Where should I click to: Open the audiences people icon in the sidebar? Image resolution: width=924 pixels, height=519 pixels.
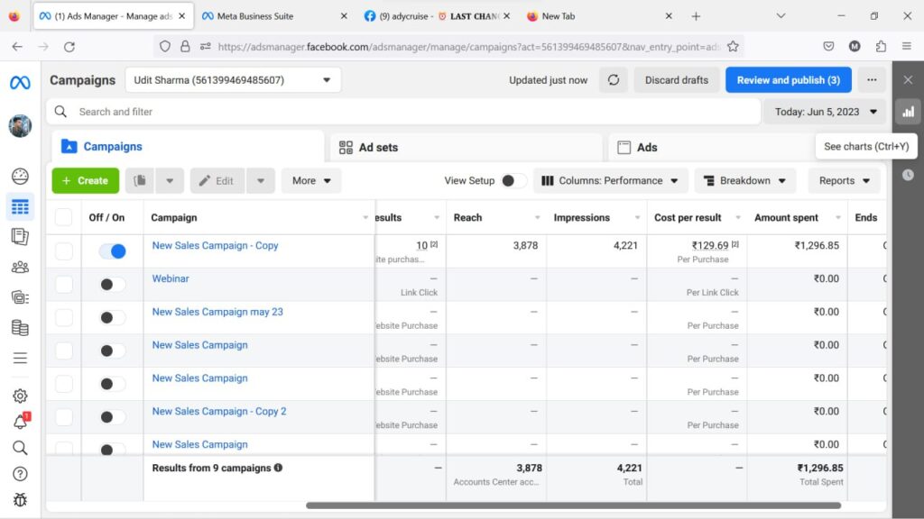click(x=20, y=268)
